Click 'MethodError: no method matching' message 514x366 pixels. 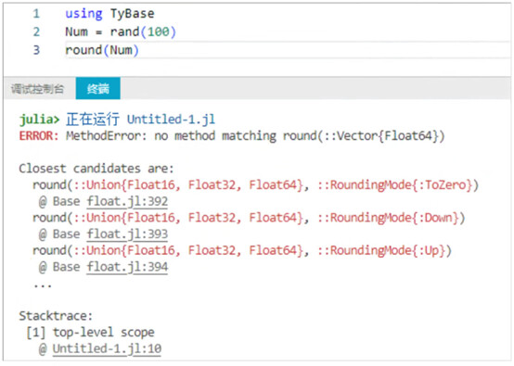[x=171, y=136]
